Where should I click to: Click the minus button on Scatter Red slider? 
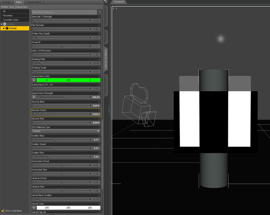(x=33, y=157)
